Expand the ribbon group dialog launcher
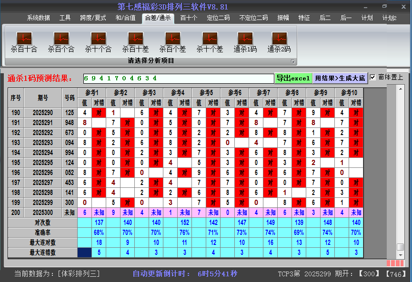Viewport: 412px width, 282px height. (293, 61)
